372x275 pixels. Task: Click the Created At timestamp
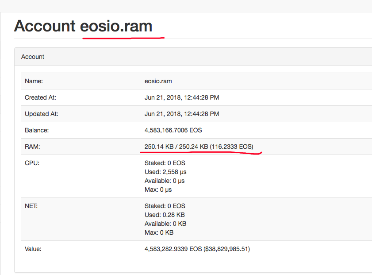pyautogui.click(x=182, y=97)
